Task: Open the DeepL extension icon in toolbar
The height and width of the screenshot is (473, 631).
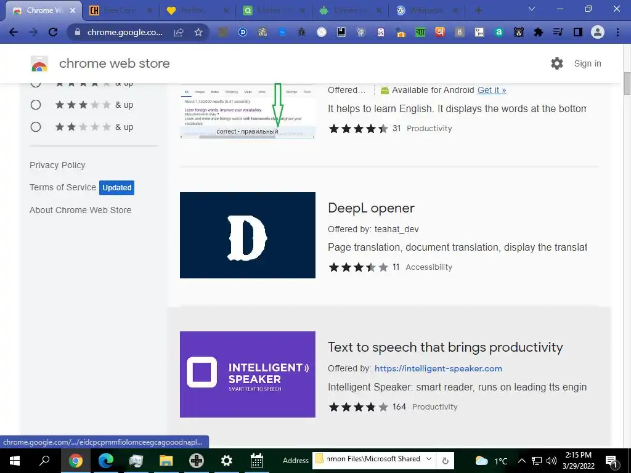Action: pyautogui.click(x=243, y=32)
